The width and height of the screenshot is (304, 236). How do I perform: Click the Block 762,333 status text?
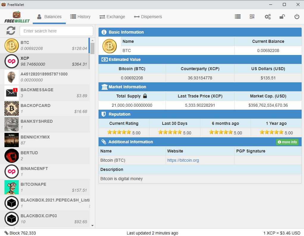[23, 233]
